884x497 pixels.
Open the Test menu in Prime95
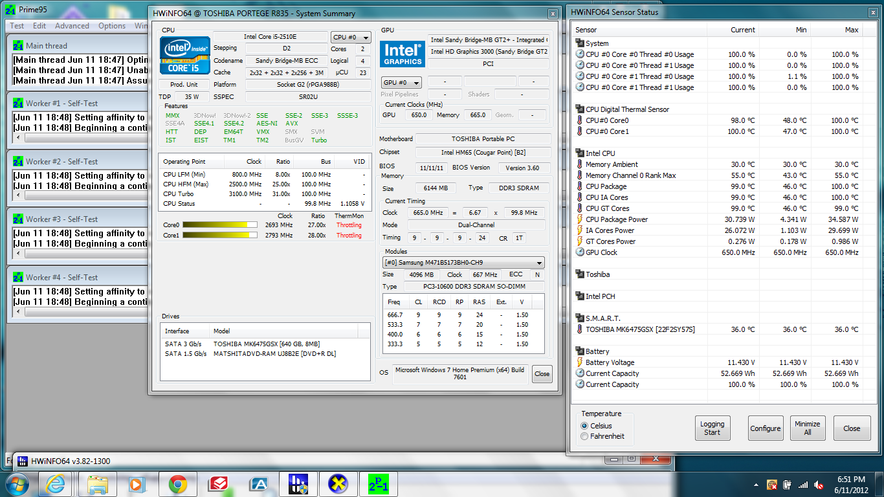click(x=17, y=26)
